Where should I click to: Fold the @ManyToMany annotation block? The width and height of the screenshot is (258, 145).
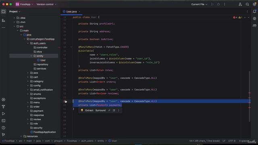71,47
